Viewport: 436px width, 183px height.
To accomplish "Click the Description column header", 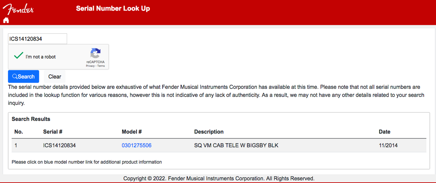I will [209, 132].
